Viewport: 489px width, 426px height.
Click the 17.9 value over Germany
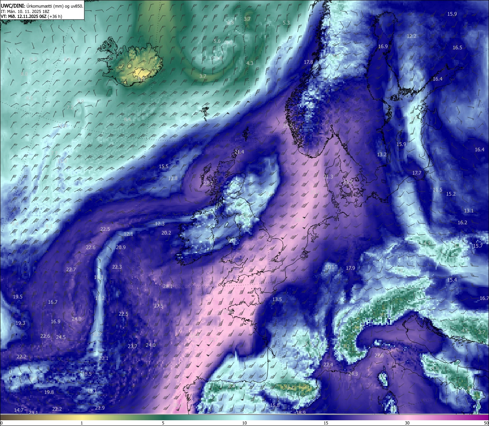[x=350, y=268]
